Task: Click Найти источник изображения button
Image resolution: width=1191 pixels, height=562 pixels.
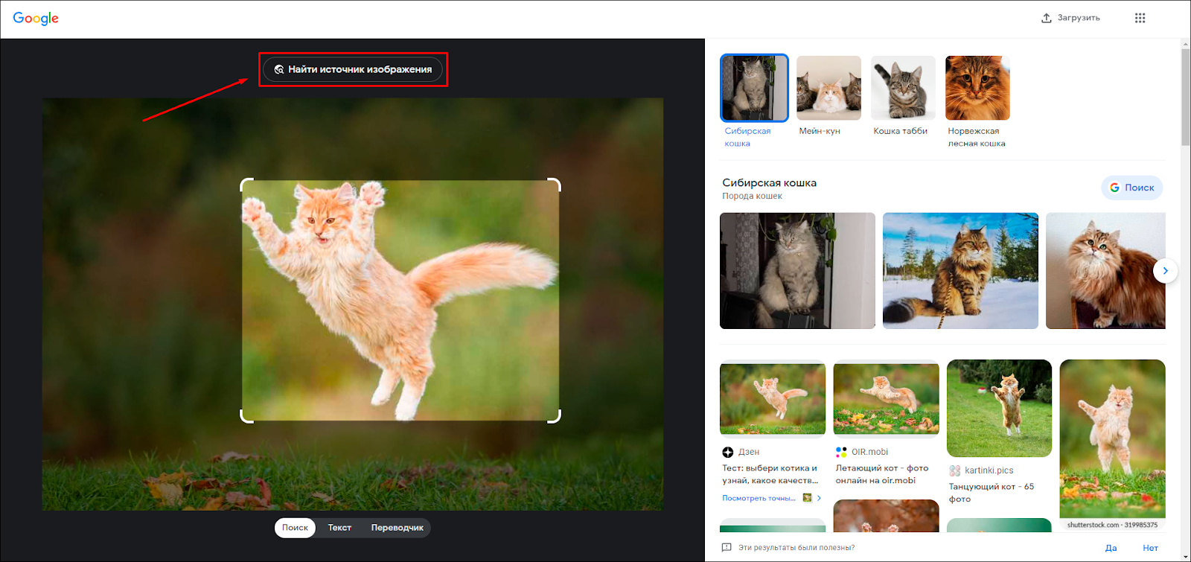Action: point(353,69)
